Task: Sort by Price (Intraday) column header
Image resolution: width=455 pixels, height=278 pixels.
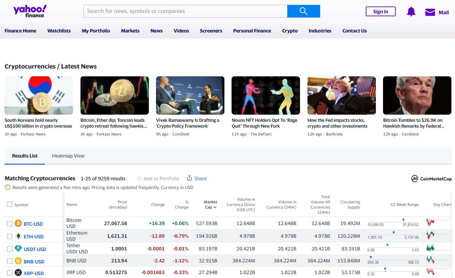Action: click(x=118, y=205)
